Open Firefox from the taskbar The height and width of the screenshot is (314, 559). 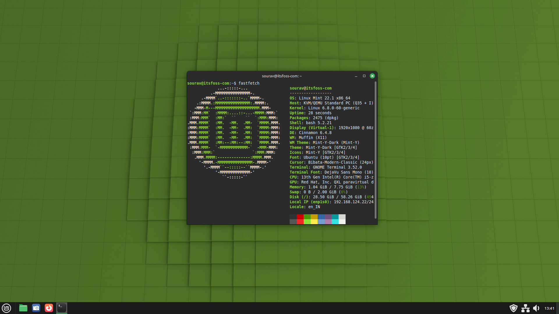click(49, 308)
